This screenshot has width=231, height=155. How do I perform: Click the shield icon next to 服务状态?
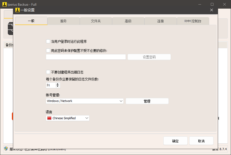(5, 149)
